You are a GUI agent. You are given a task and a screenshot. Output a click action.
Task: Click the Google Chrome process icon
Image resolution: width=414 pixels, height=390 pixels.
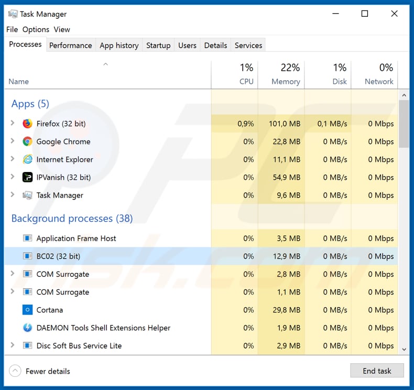tap(27, 142)
